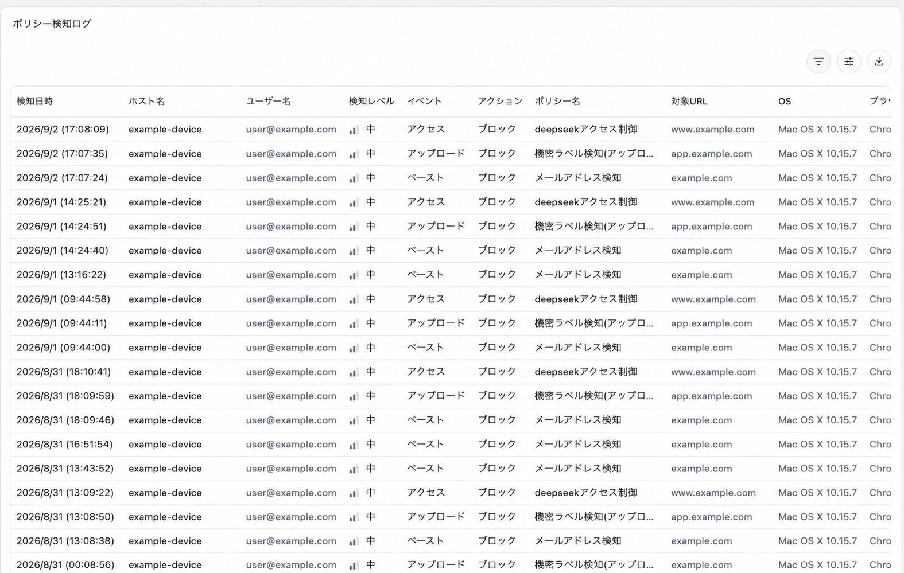Click app.example.com in the 2026/9/2 (17:07:35) row
This screenshot has height=573, width=904.
point(711,154)
